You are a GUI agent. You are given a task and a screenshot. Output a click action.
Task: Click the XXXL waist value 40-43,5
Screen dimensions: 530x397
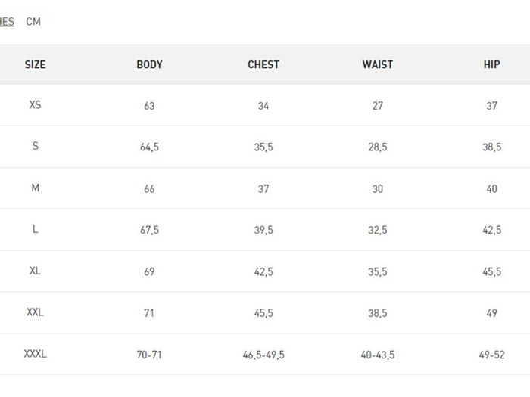(378, 355)
